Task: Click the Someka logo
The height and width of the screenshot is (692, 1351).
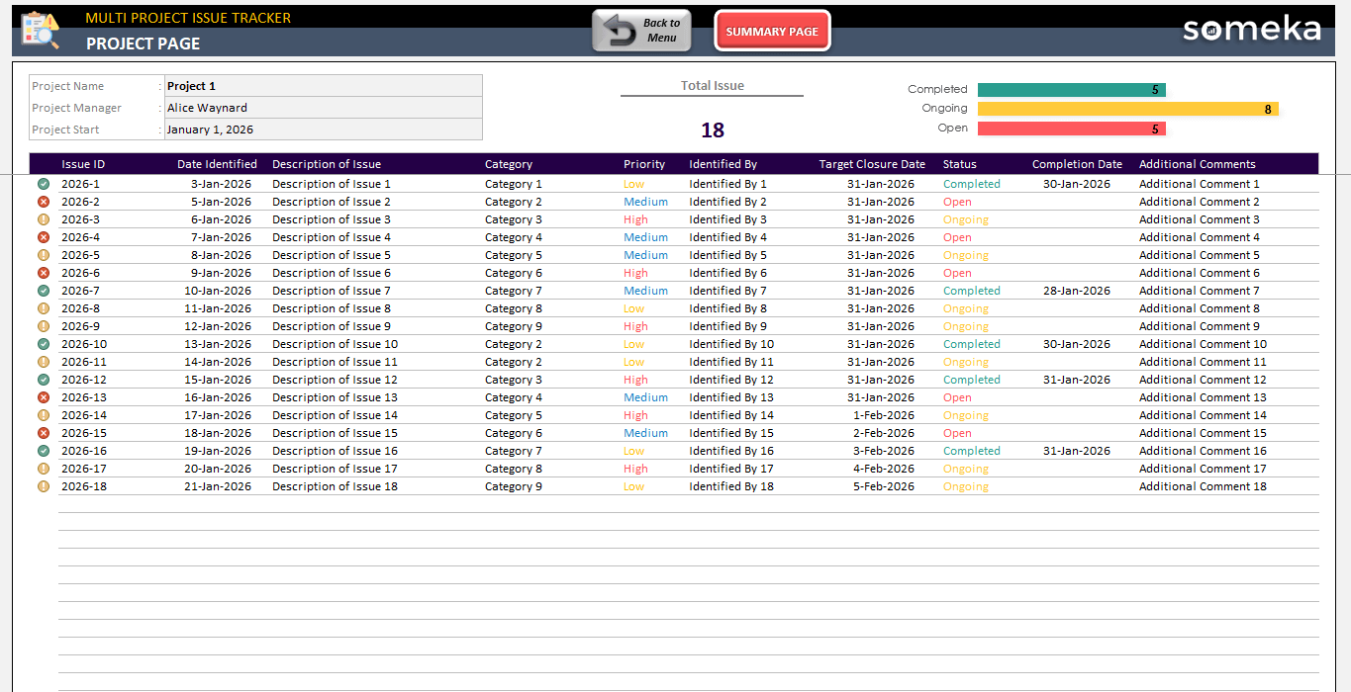Action: [1251, 29]
